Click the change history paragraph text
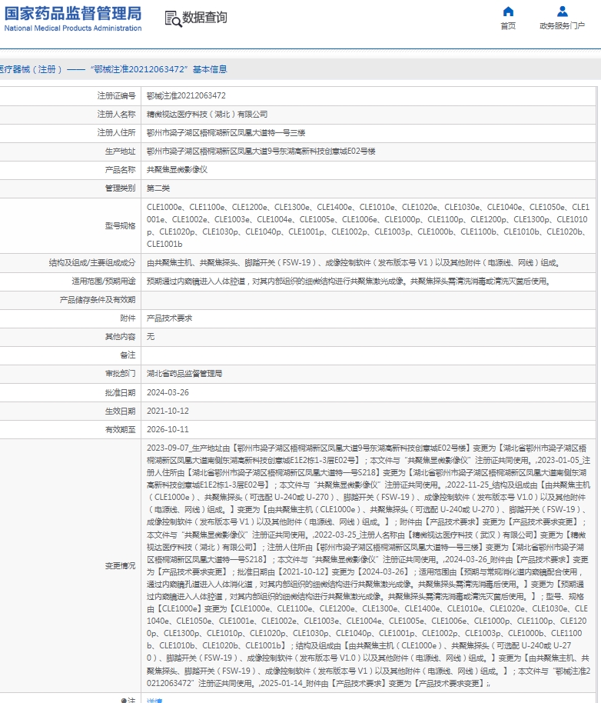The width and height of the screenshot is (601, 703). click(x=369, y=566)
